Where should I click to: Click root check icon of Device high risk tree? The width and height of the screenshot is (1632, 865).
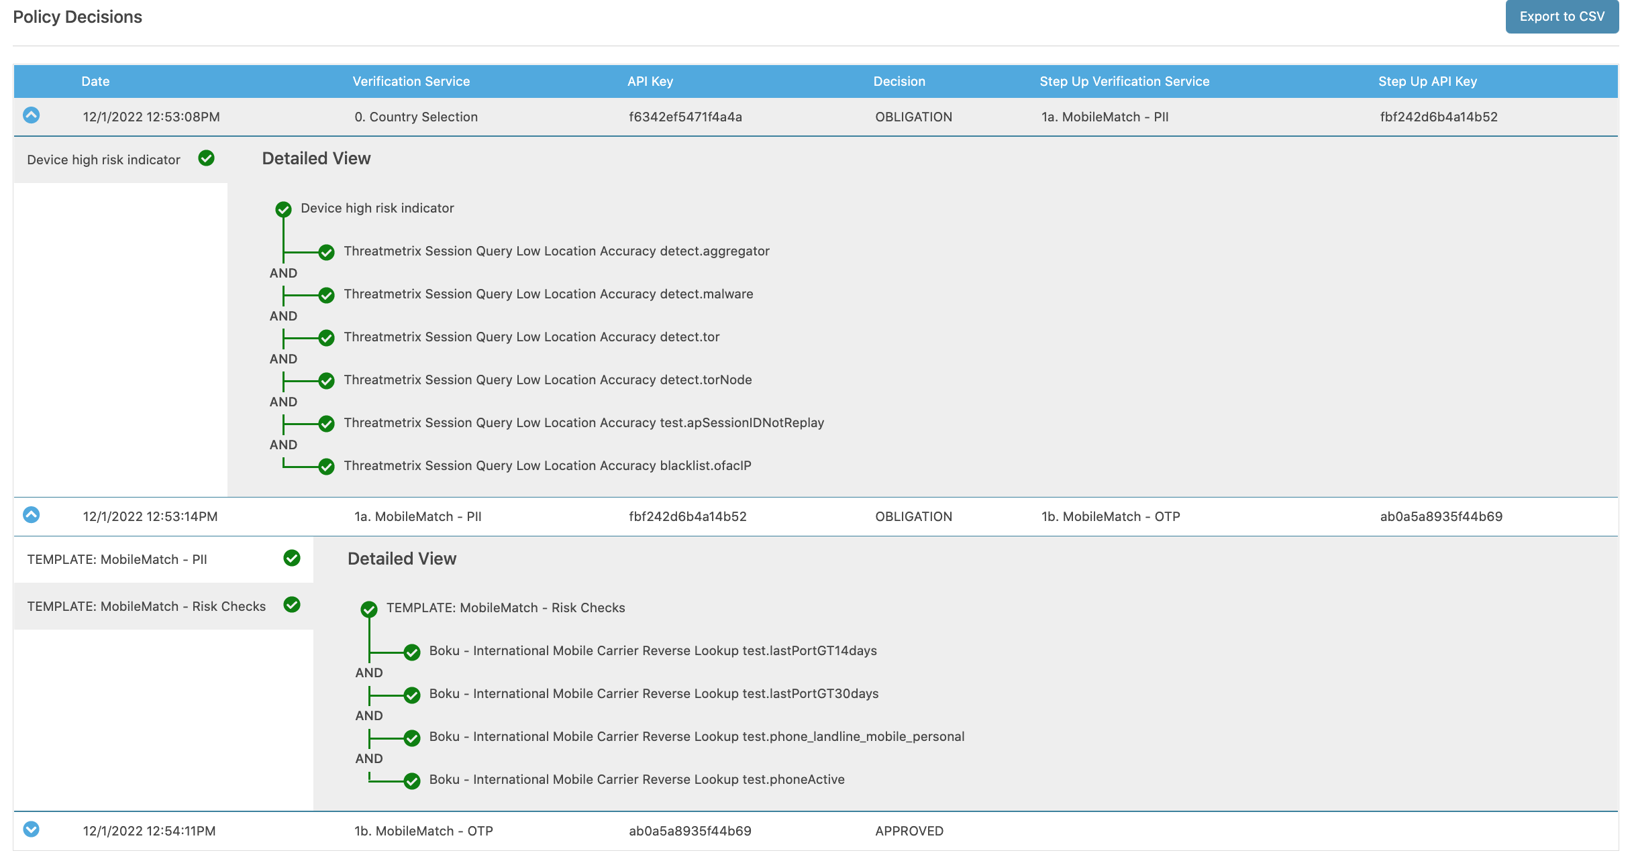(284, 209)
